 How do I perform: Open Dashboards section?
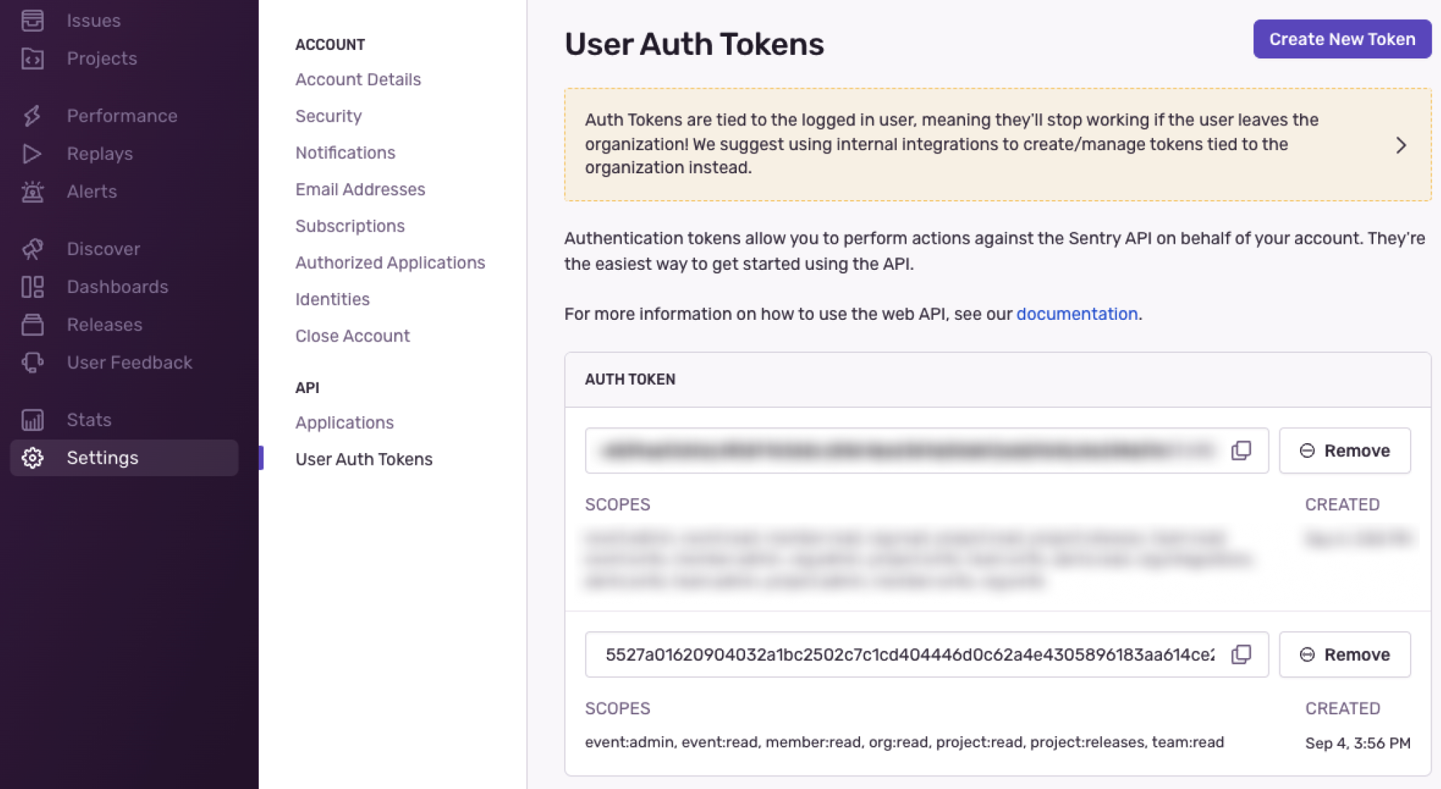tap(118, 287)
